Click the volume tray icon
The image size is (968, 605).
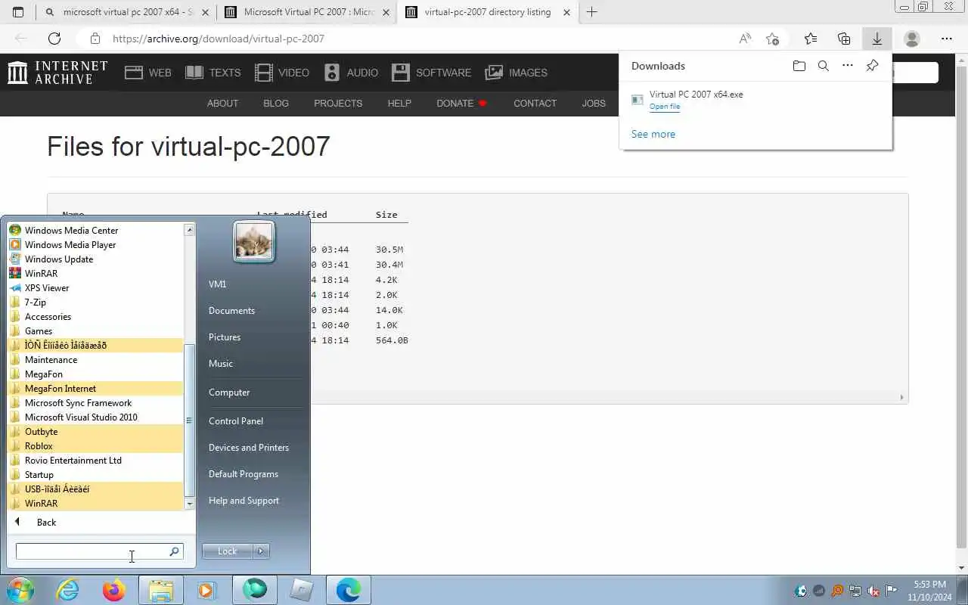pyautogui.click(x=873, y=591)
